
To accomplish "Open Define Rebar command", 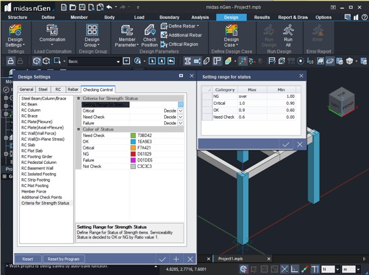I will [180, 26].
